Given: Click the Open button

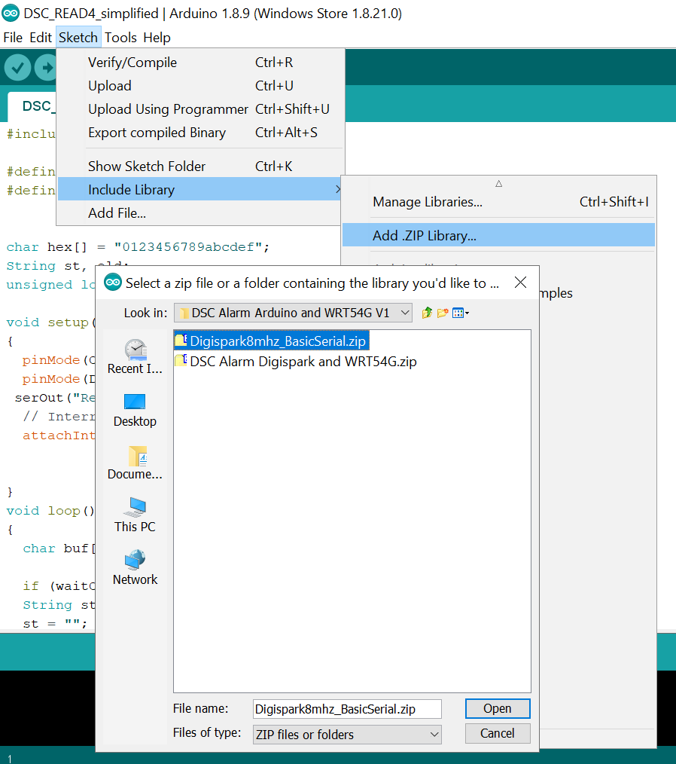Looking at the screenshot, I should point(498,708).
